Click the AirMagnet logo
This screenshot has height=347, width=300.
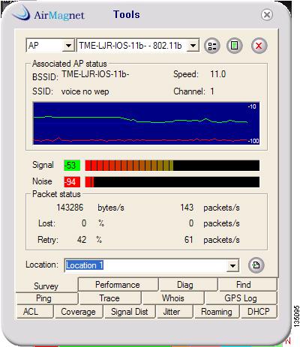click(49, 13)
